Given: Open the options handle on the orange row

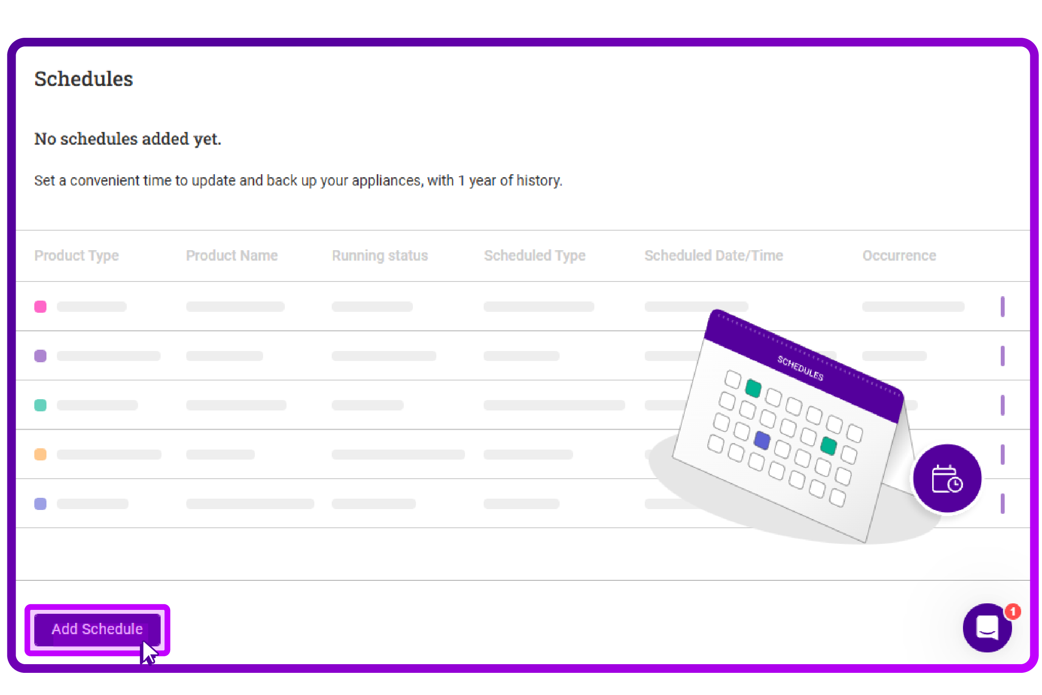Looking at the screenshot, I should pos(1002,454).
